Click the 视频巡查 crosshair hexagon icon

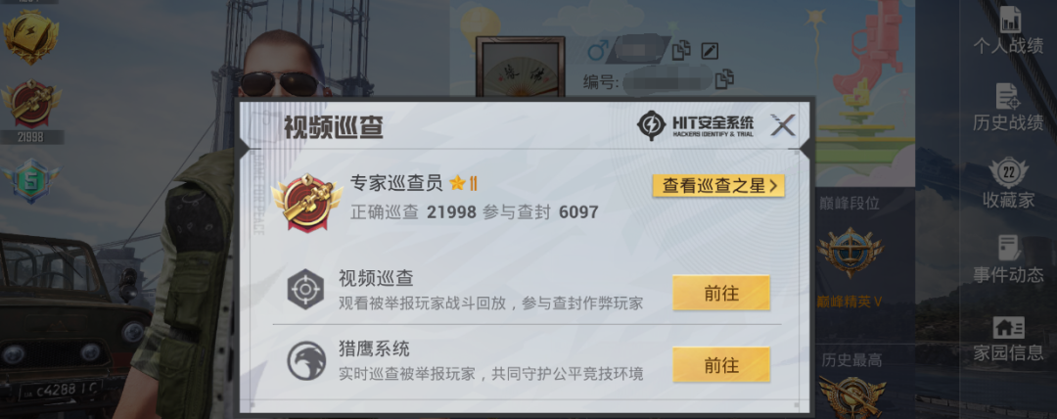coord(305,290)
